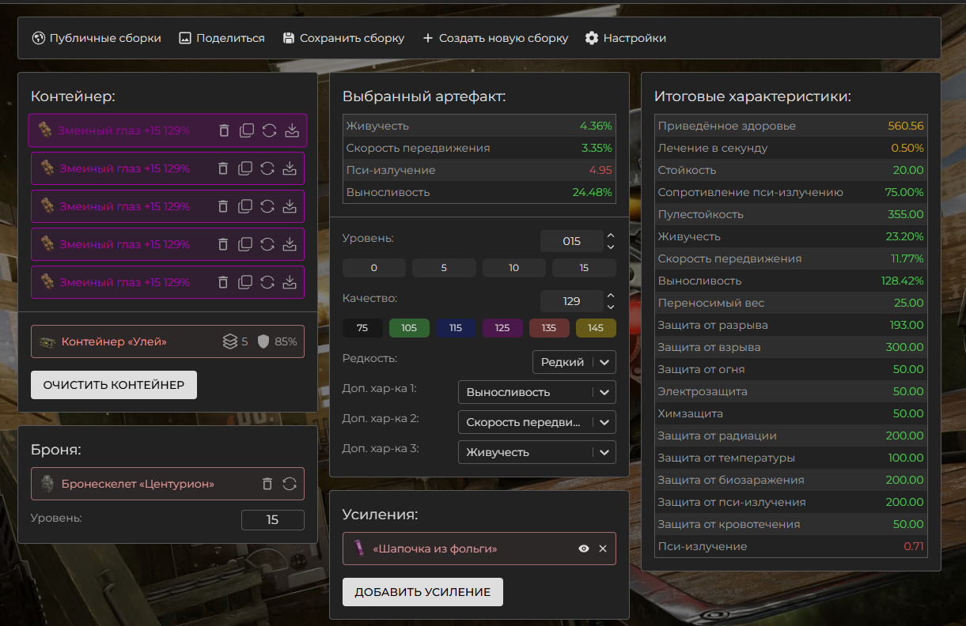The image size is (966, 626).
Task: Set artifact level preset to 15
Action: [x=584, y=268]
